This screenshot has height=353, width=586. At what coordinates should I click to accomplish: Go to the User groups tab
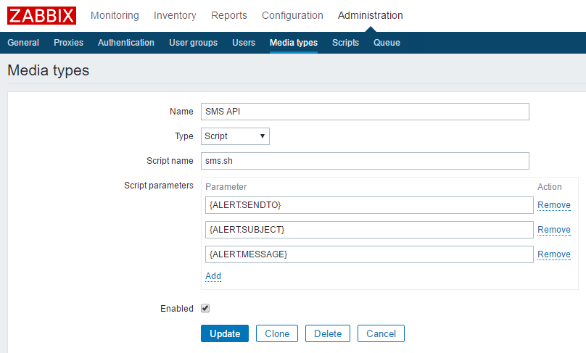(193, 43)
